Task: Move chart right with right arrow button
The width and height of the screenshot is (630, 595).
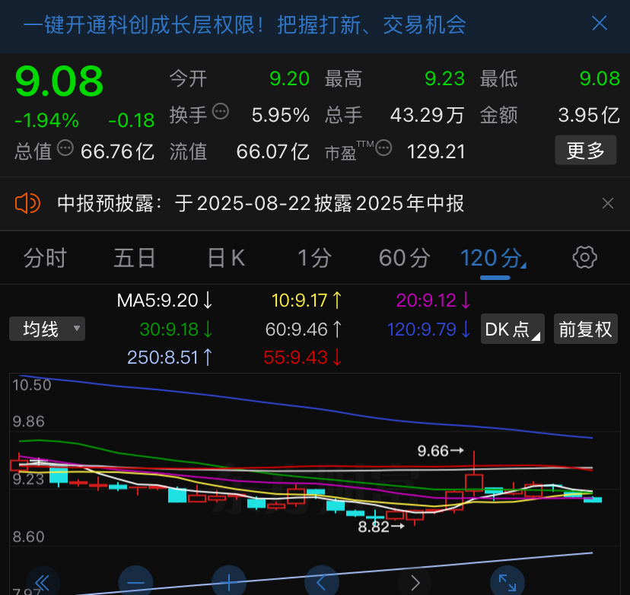Action: [415, 582]
